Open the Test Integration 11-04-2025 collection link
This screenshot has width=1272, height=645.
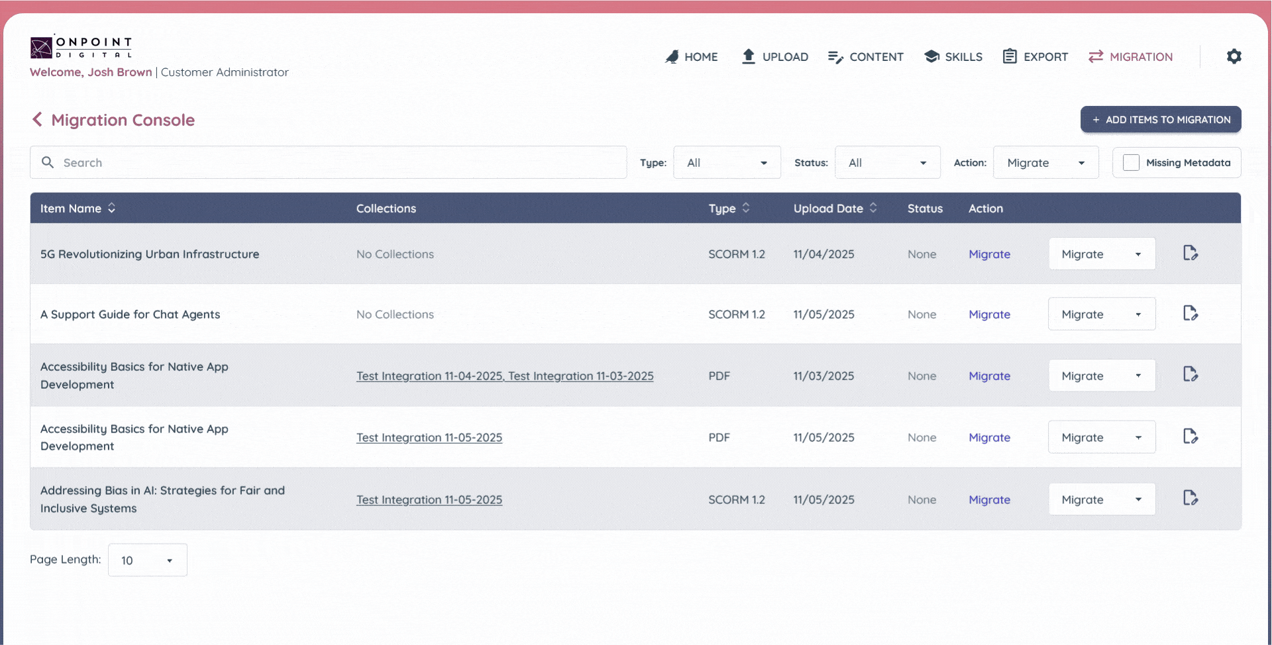pos(429,376)
